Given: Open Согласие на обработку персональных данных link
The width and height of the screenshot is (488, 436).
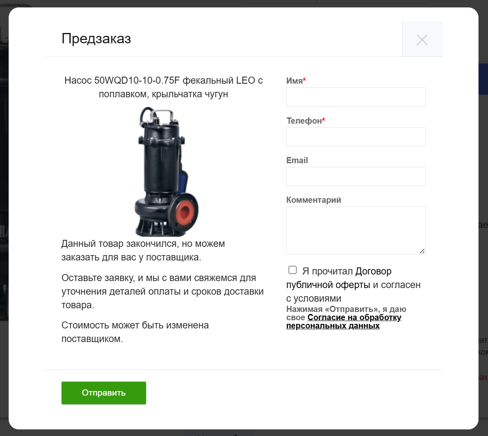Looking at the screenshot, I should (x=343, y=321).
